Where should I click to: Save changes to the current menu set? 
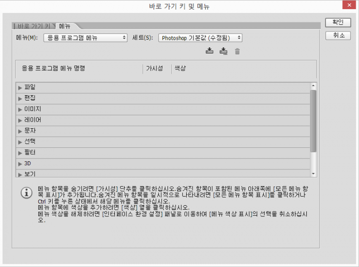(209, 51)
